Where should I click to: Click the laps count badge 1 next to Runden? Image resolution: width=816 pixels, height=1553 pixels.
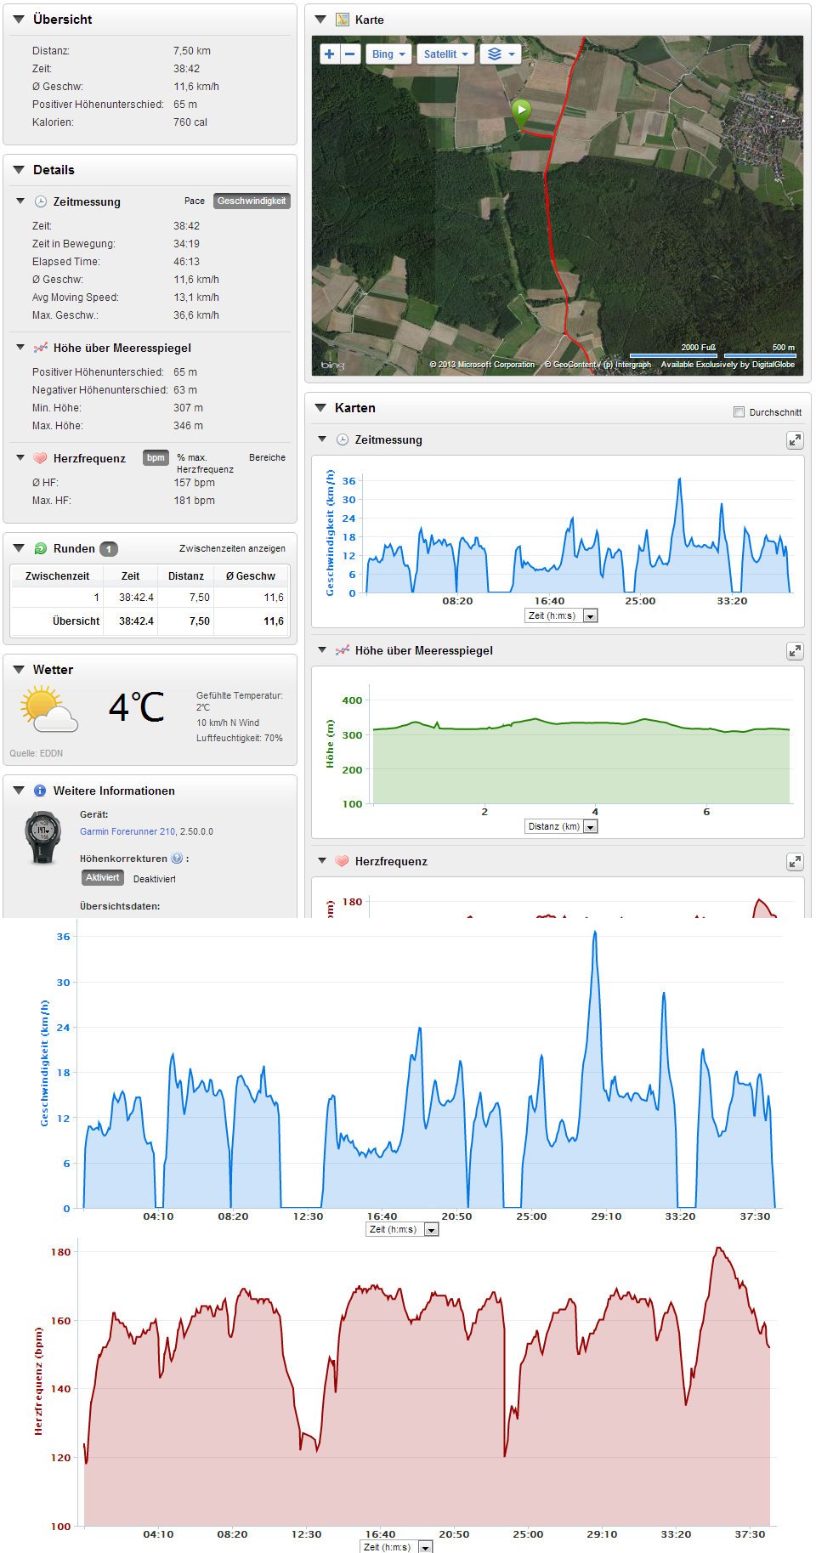(109, 549)
